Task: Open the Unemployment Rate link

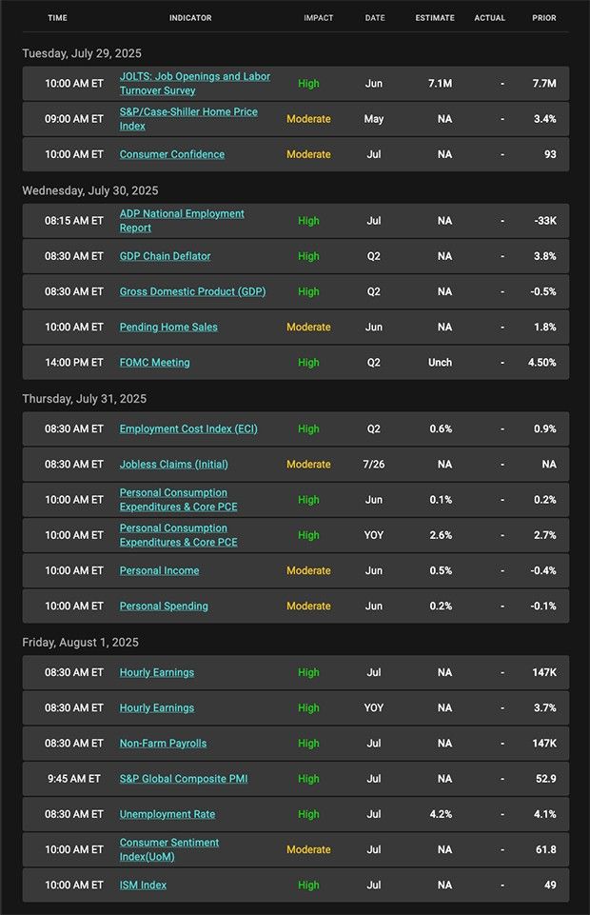Action: [167, 814]
